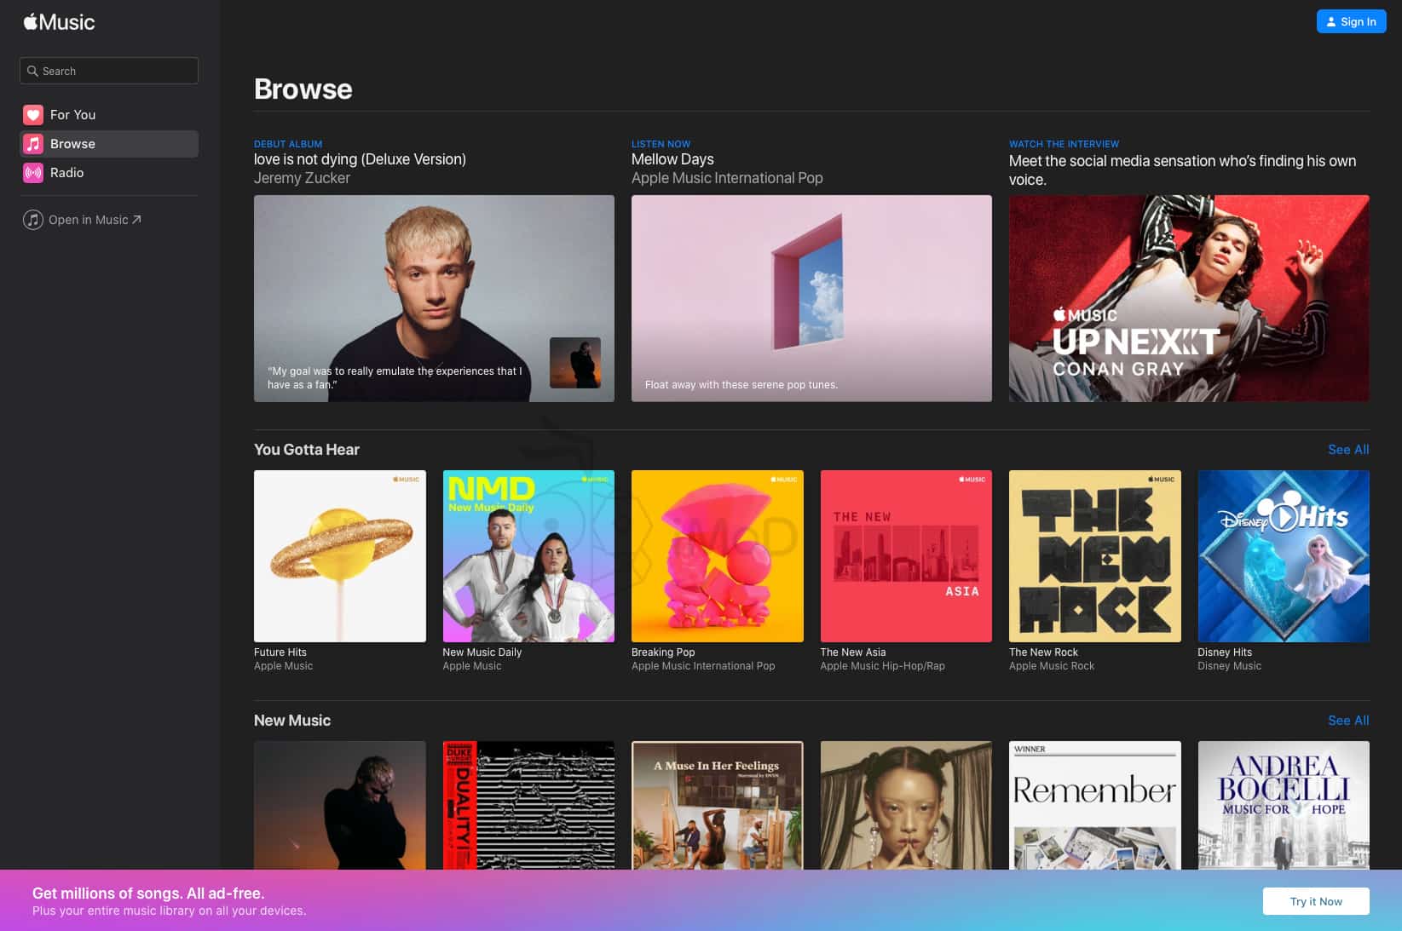Open the Future Hits playlist cover
Screen dimensions: 1402x931
(339, 556)
